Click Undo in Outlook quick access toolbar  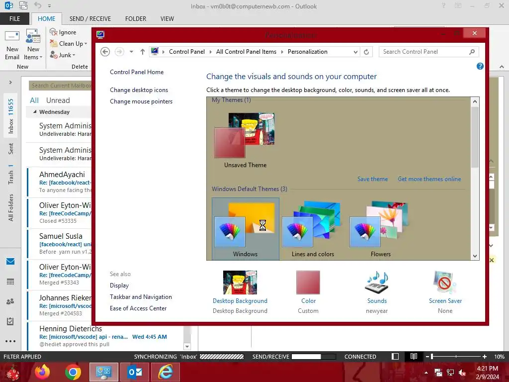[x=38, y=5]
